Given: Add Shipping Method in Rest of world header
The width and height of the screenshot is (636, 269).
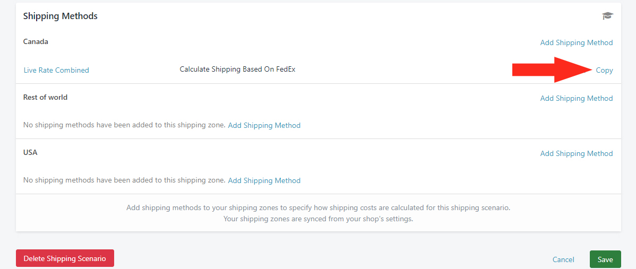Looking at the screenshot, I should tap(577, 98).
